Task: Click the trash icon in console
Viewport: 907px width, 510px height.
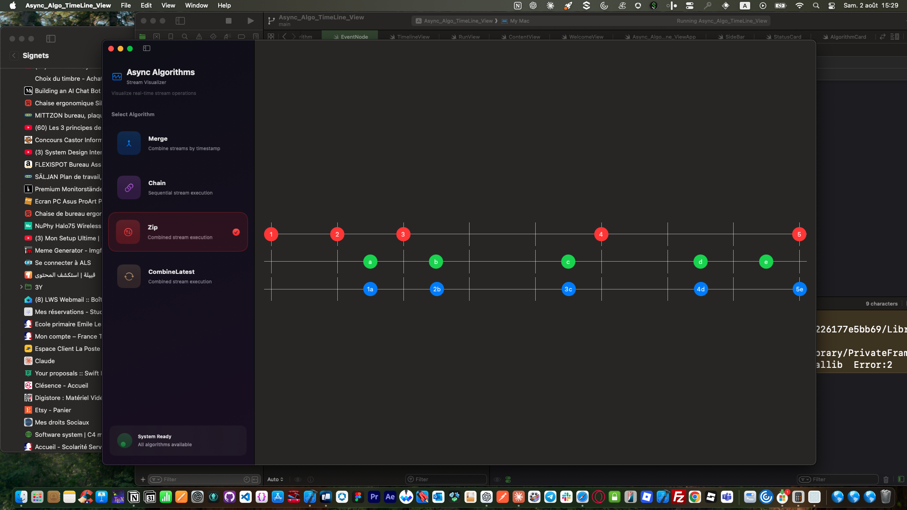Action: pyautogui.click(x=886, y=479)
